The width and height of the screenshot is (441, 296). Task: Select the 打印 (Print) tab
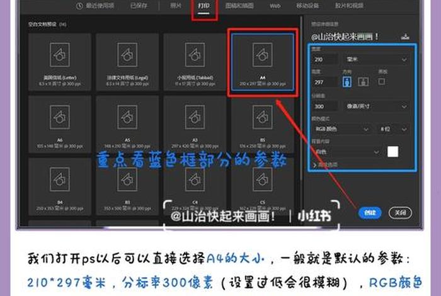pyautogui.click(x=203, y=6)
